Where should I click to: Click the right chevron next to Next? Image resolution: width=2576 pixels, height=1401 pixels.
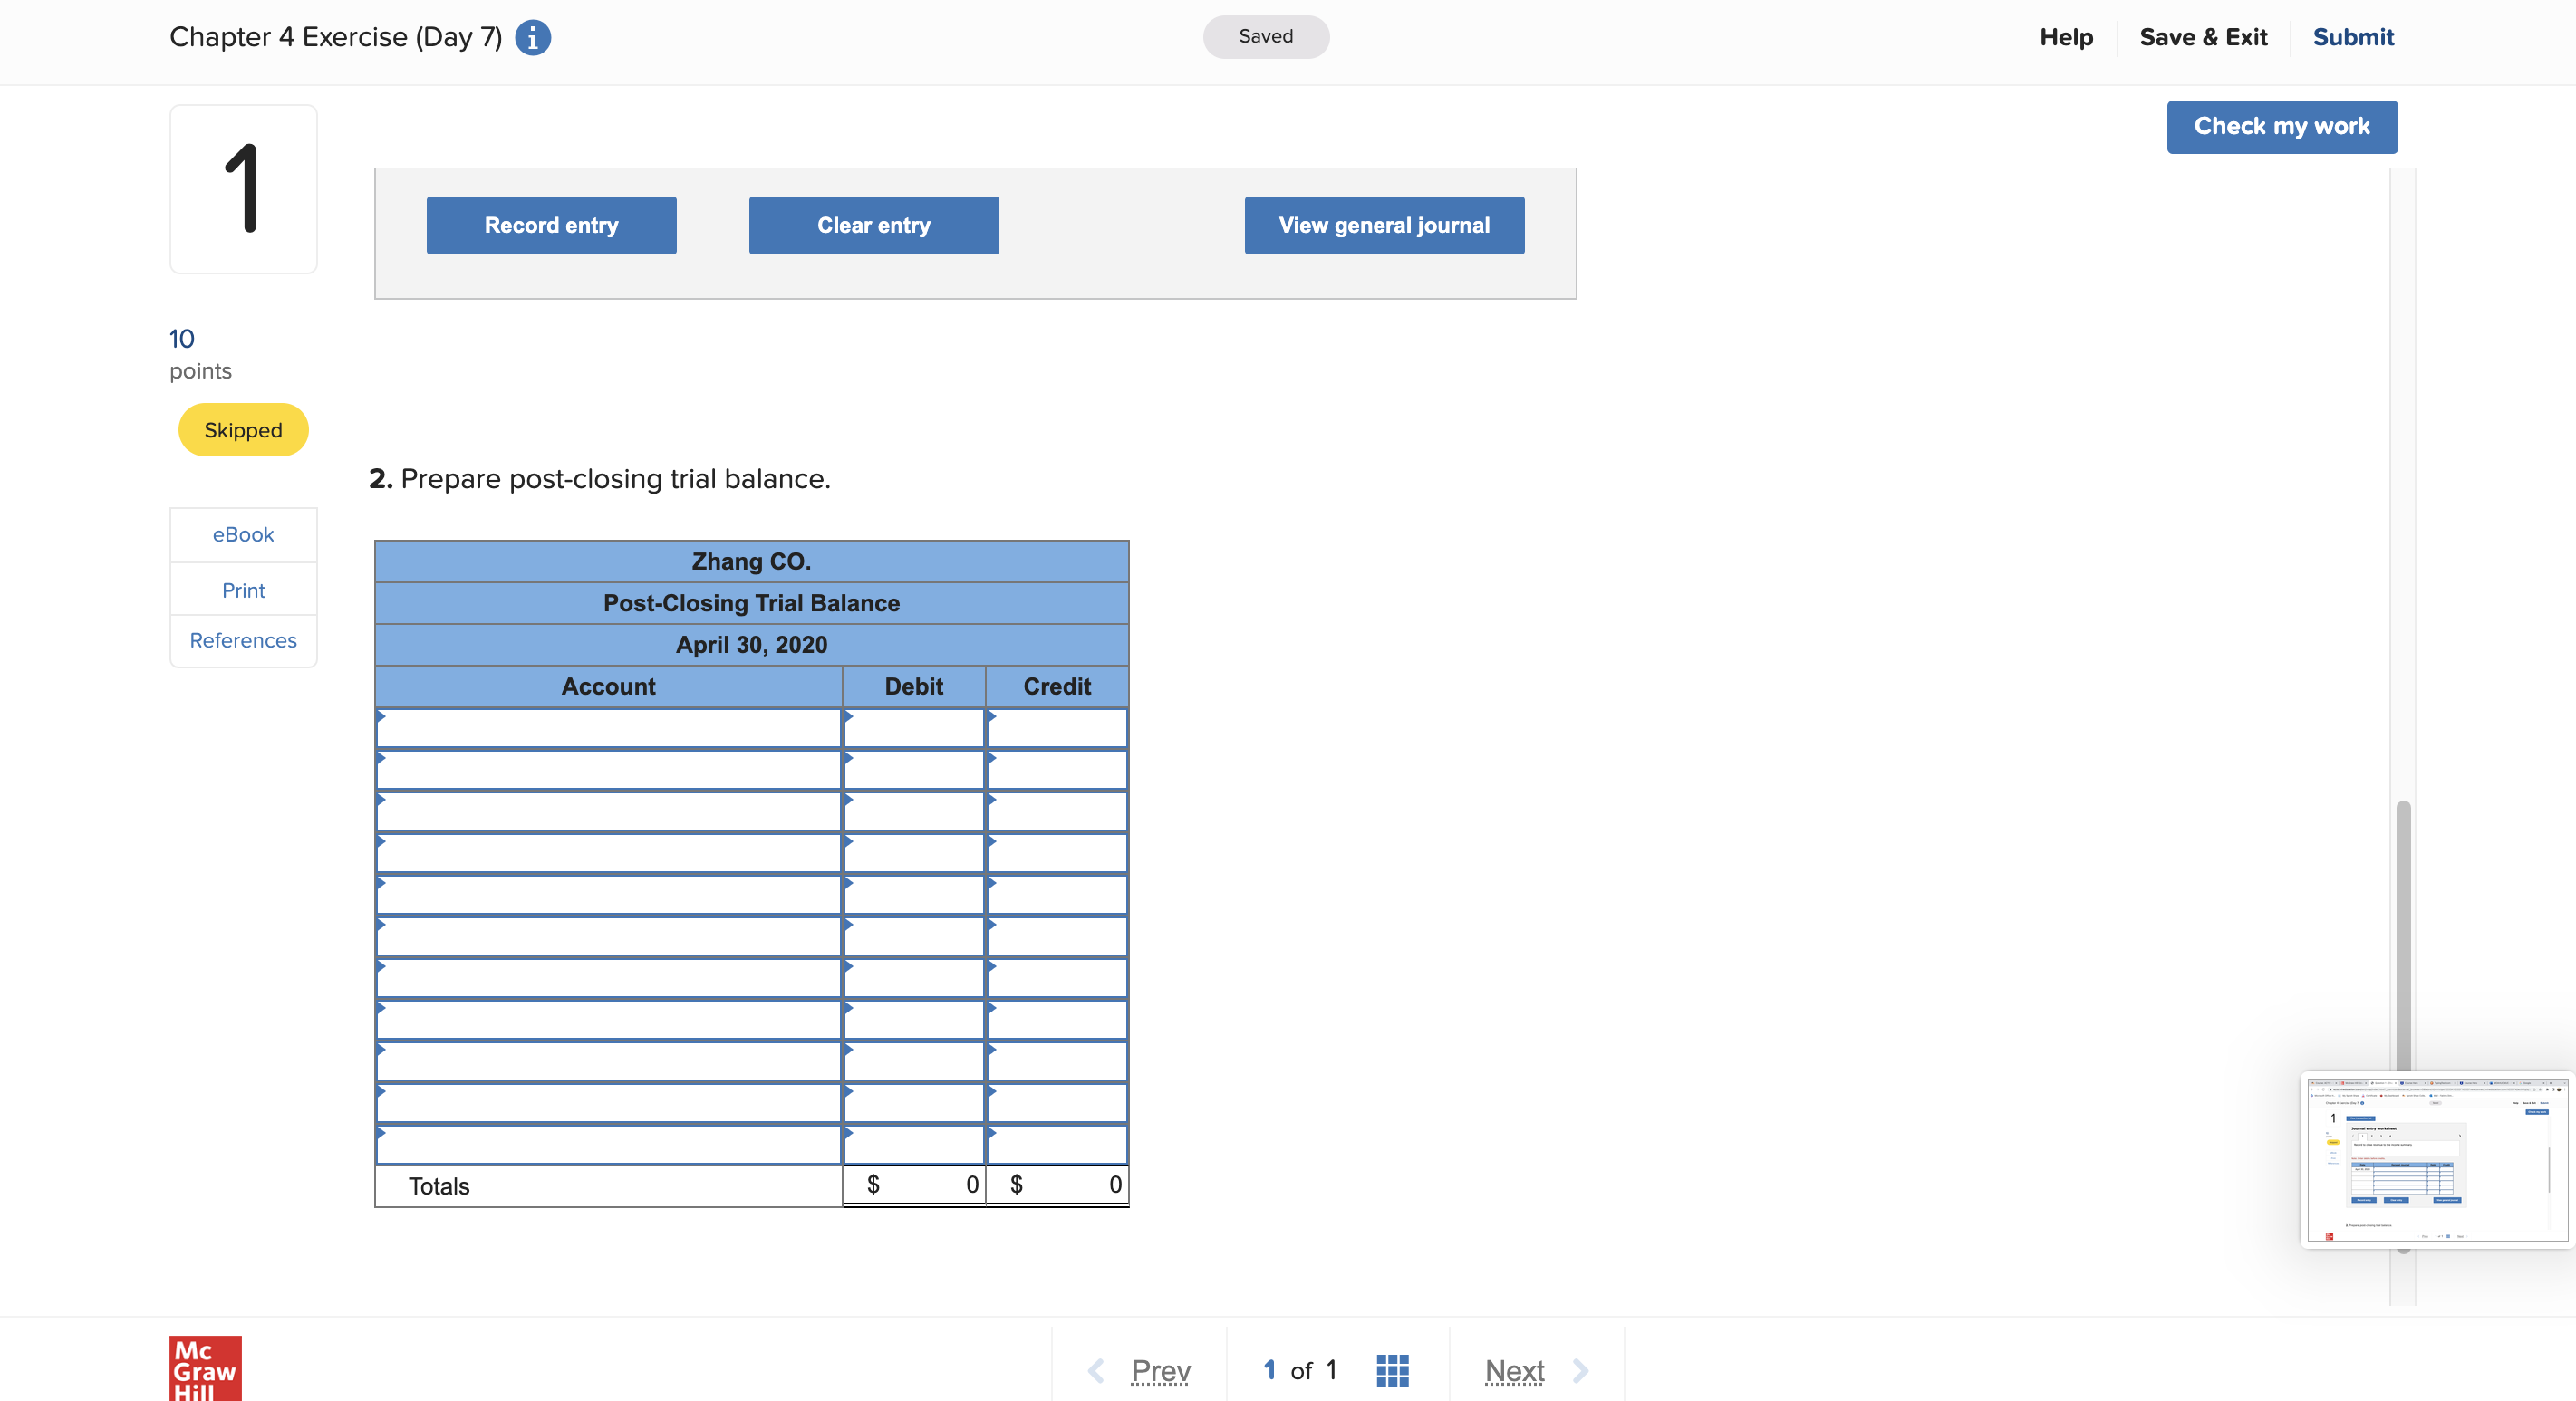pyautogui.click(x=1580, y=1370)
